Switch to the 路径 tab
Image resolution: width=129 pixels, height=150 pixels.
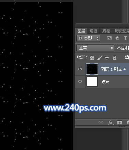[x=106, y=31]
